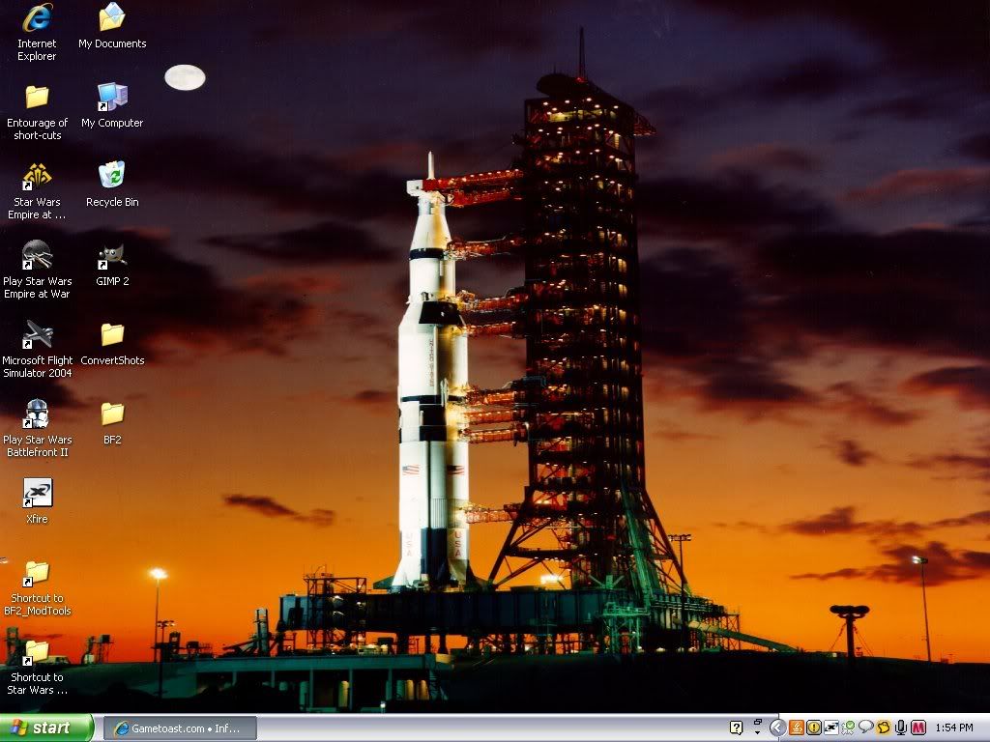Click the green checkmark network tray icon

848,728
